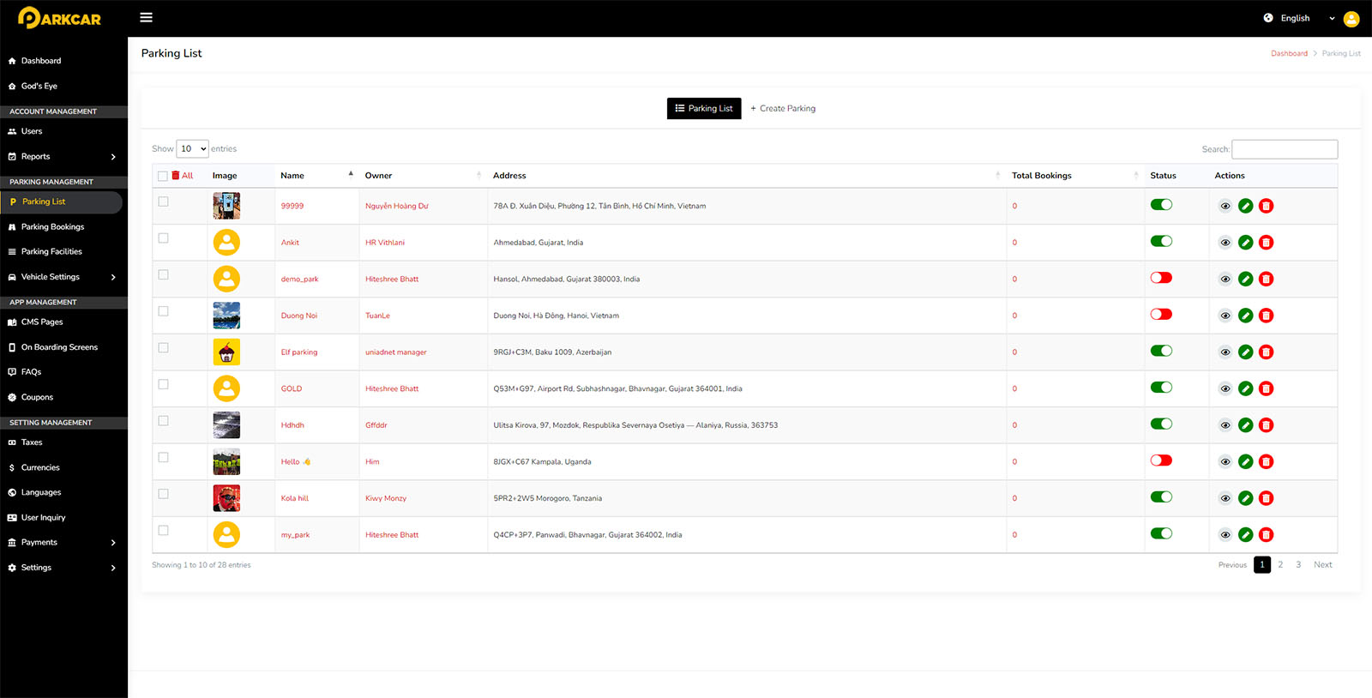Expand the Payments sidebar submenu

point(63,542)
